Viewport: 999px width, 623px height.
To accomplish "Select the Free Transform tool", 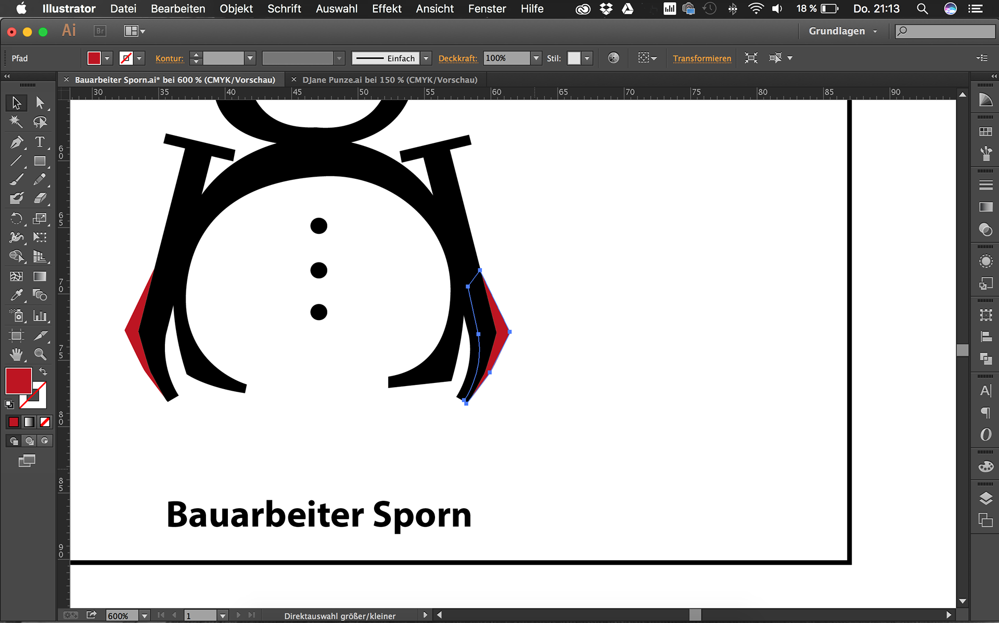I will click(40, 237).
